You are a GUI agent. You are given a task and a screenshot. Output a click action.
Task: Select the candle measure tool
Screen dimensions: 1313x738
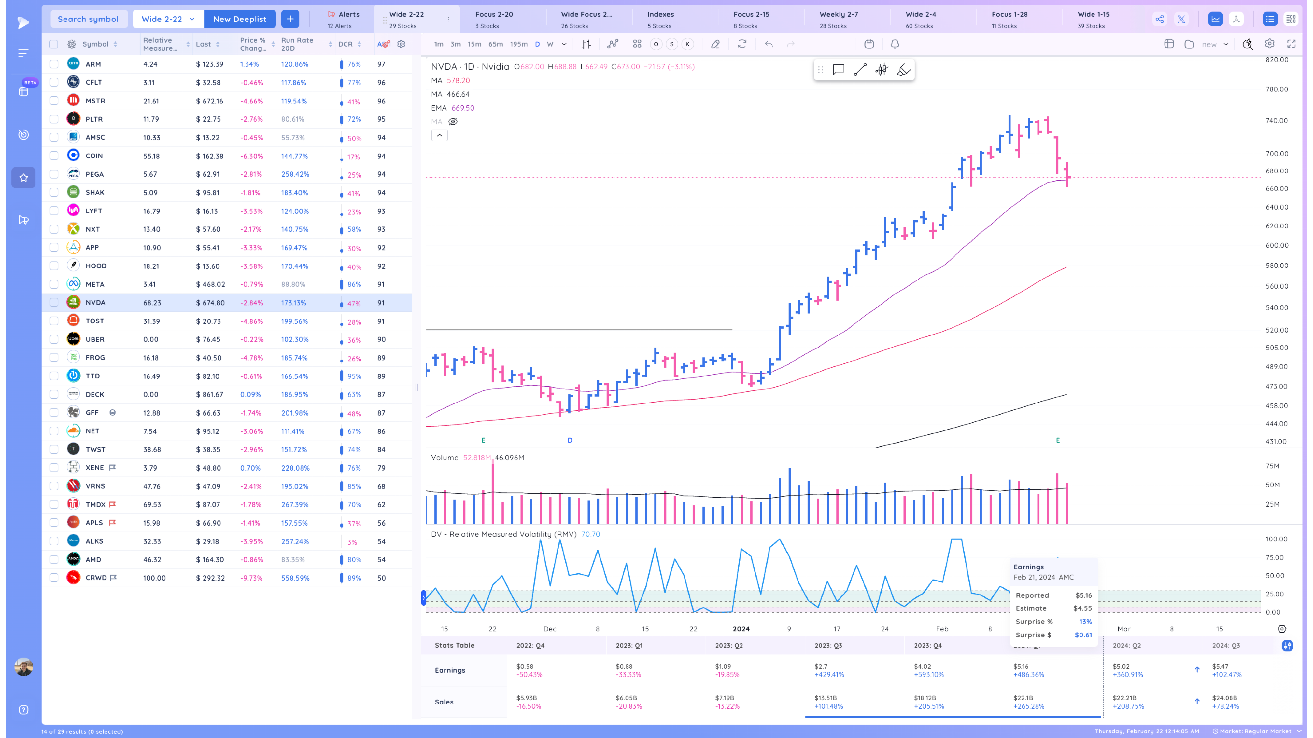(x=882, y=70)
